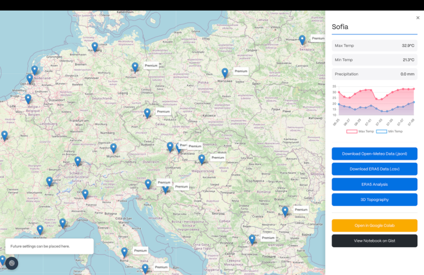Close the Sofia details panel
The height and width of the screenshot is (275, 424).
point(418,18)
